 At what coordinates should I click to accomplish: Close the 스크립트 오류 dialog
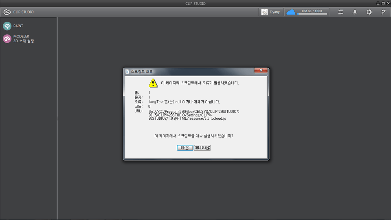(x=261, y=70)
